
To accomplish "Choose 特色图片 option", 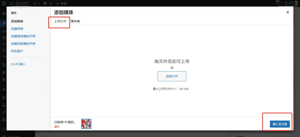I will tap(17, 51).
